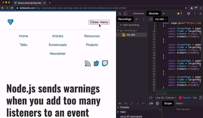Toggle deactivate breakpoints icon
The width and height of the screenshot is (203, 118).
[x=151, y=103]
